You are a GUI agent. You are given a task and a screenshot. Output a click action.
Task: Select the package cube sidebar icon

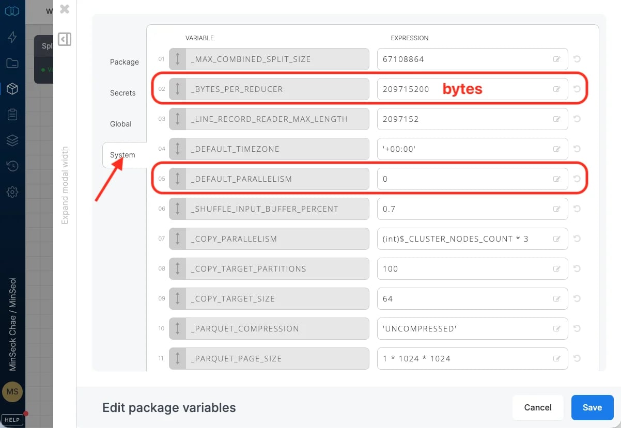point(12,89)
